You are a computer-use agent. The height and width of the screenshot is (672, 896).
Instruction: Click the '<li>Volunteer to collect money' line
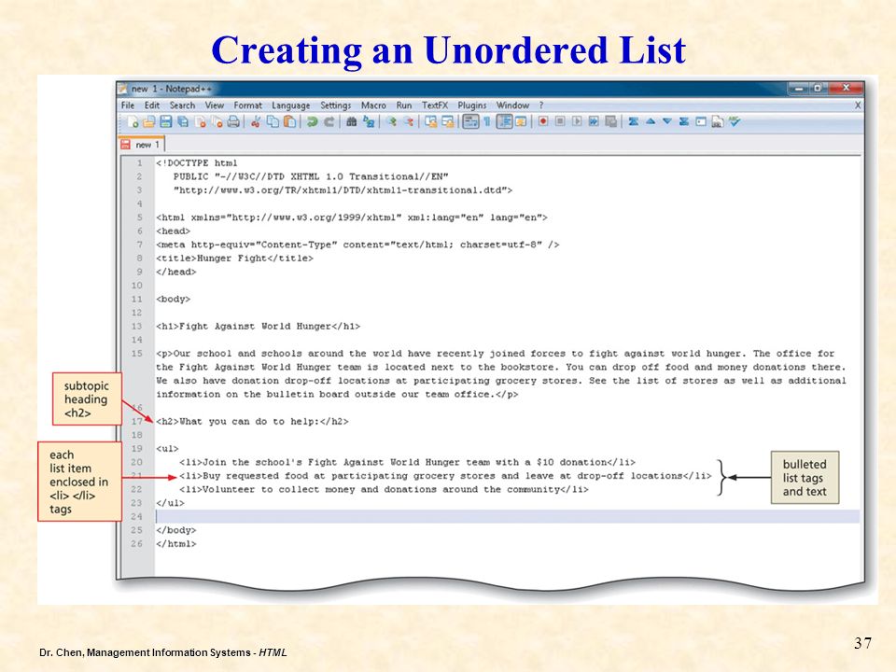point(384,489)
